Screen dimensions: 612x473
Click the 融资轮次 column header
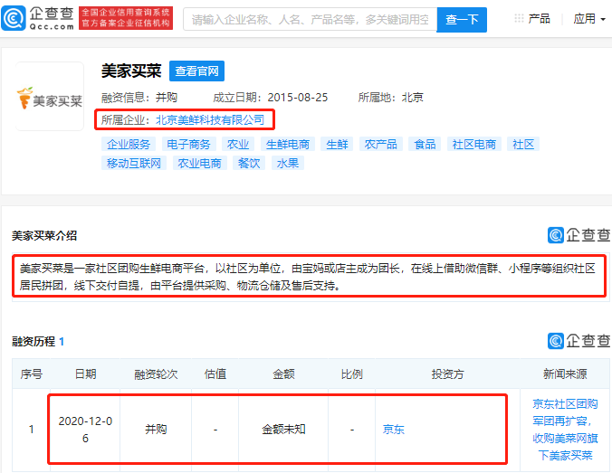[156, 374]
